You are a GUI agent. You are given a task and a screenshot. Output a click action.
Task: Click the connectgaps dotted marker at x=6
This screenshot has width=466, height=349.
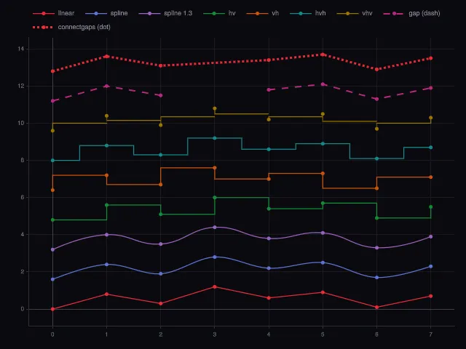376,70
